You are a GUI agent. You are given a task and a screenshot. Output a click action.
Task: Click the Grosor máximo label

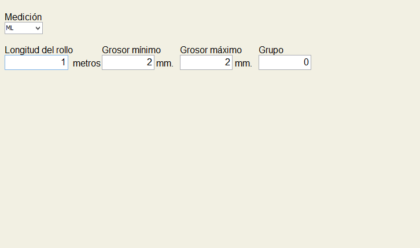(x=211, y=50)
